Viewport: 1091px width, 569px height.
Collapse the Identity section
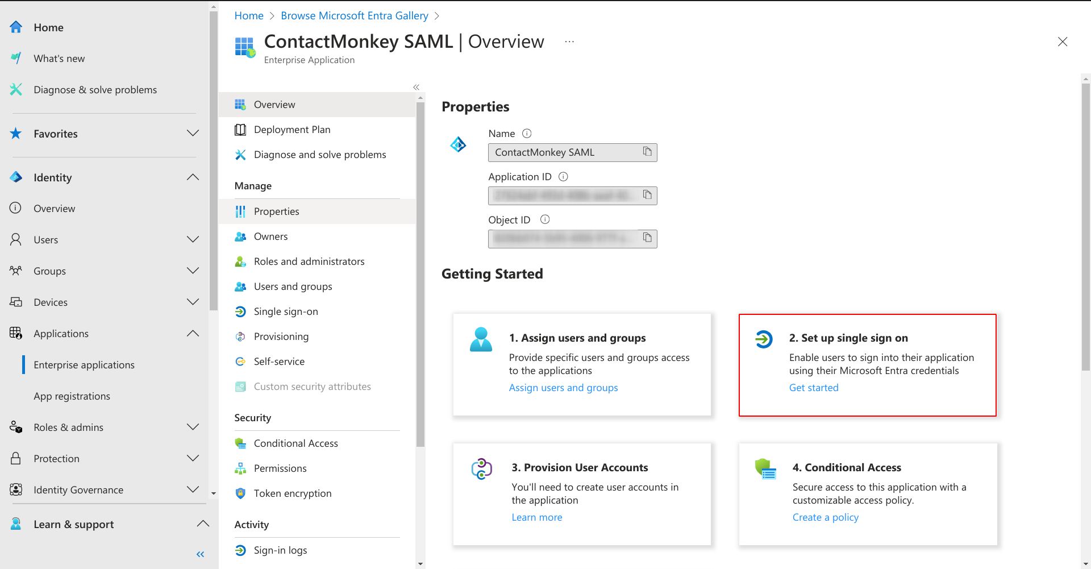[193, 177]
